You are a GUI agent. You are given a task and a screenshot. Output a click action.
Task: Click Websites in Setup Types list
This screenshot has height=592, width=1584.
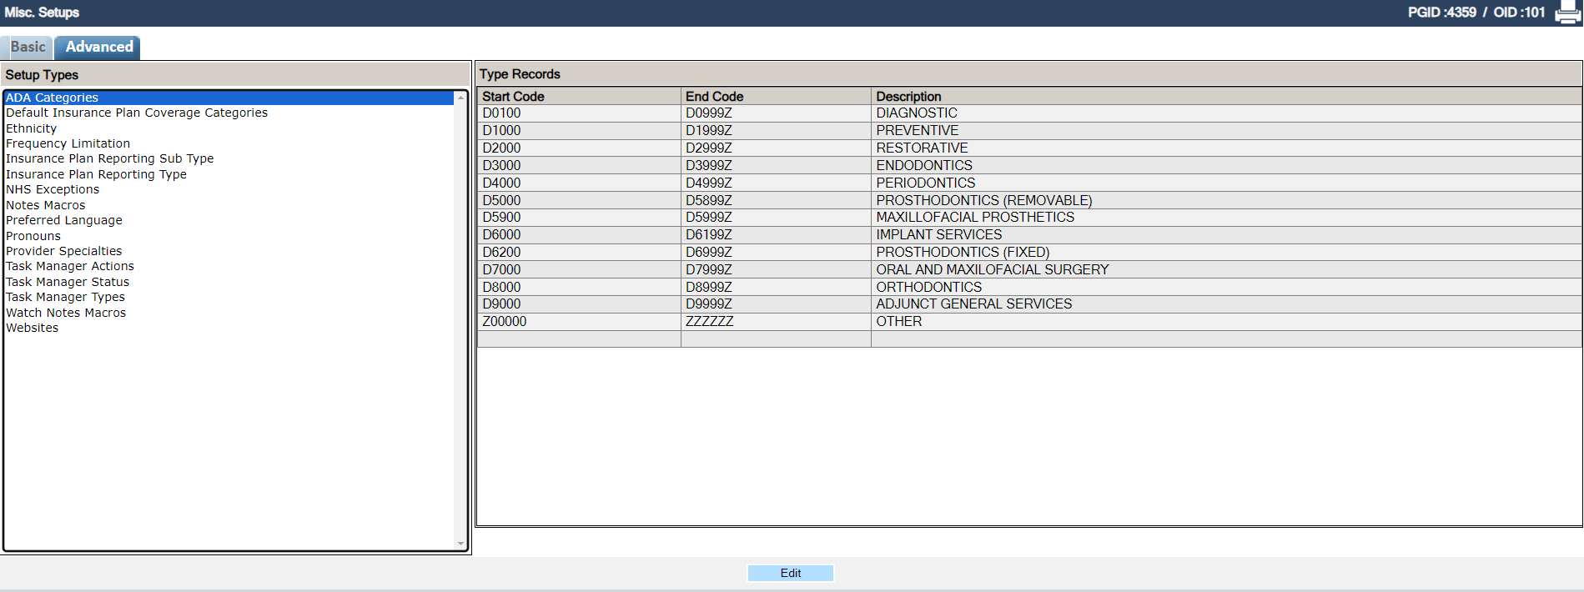click(x=33, y=328)
